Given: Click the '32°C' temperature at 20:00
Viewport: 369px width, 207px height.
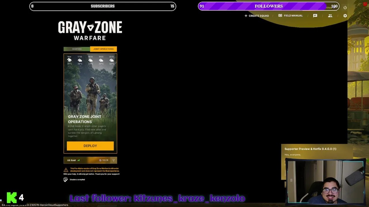Looking at the screenshot, I should [112, 64].
